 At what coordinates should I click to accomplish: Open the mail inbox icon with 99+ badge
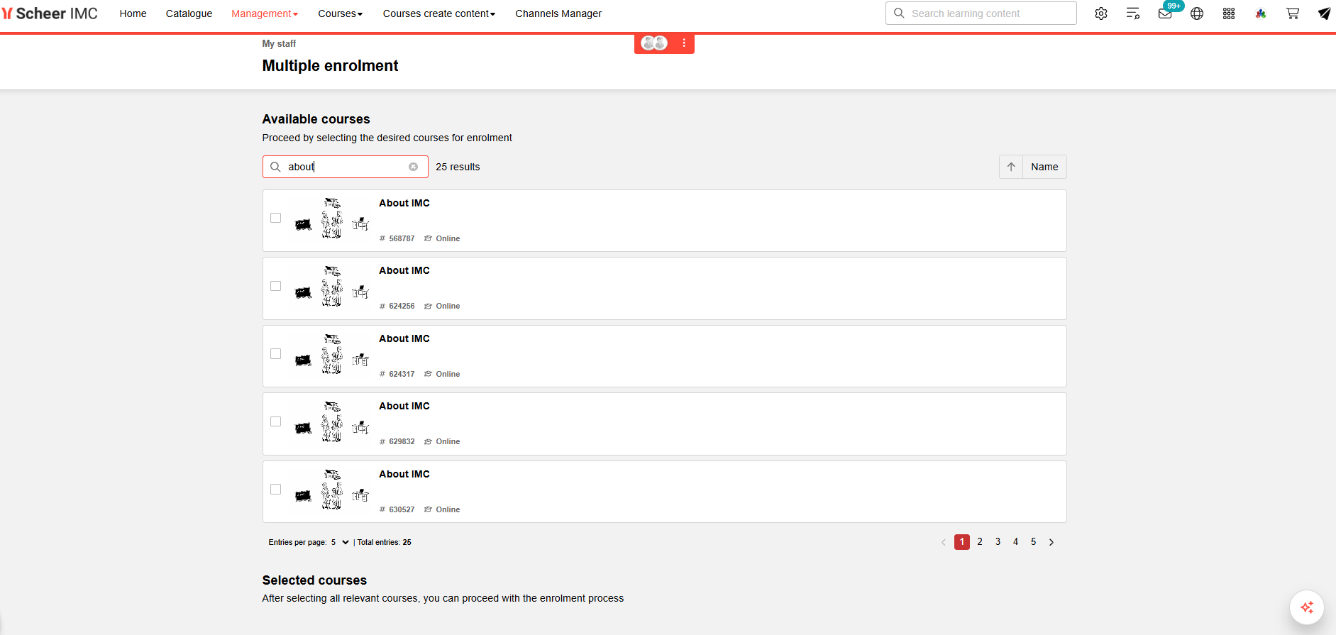coord(1165,13)
